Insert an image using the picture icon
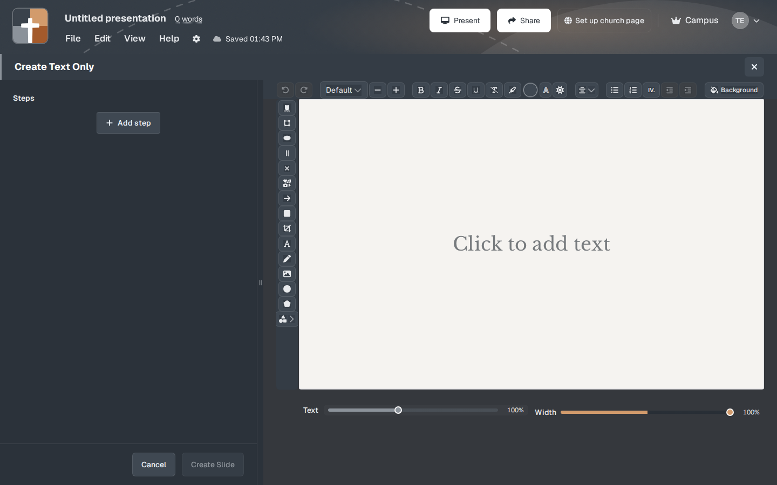Image resolution: width=777 pixels, height=485 pixels. tap(287, 274)
